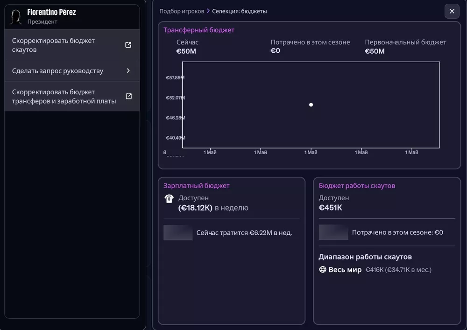Image resolution: width=467 pixels, height=330 pixels.
Task: Click the globe icon next to Весь мир
Action: pyautogui.click(x=322, y=270)
